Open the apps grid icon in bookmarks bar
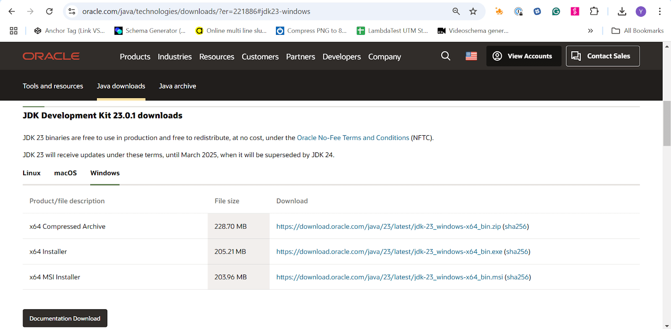The height and width of the screenshot is (329, 671). [13, 31]
